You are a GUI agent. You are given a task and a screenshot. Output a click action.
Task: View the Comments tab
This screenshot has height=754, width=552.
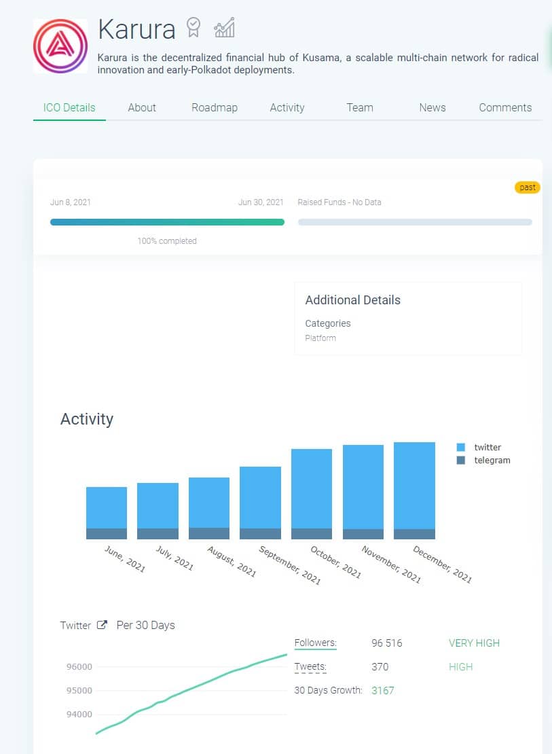click(x=505, y=107)
